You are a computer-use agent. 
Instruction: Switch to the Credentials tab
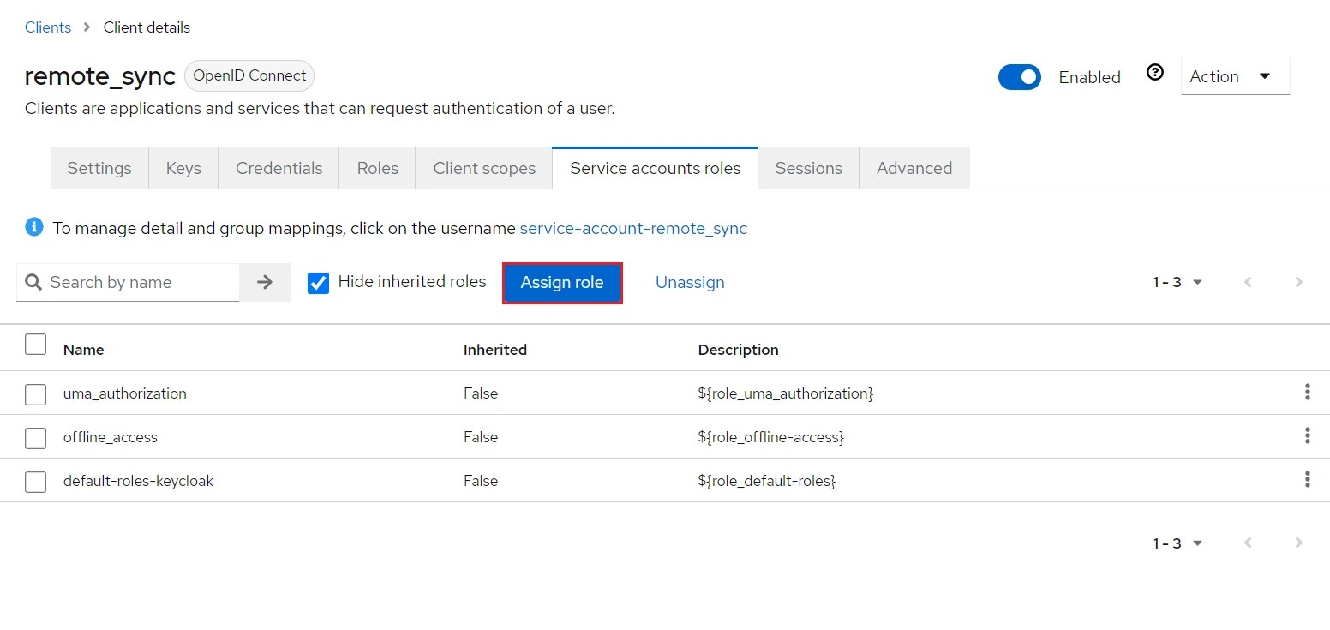point(279,168)
